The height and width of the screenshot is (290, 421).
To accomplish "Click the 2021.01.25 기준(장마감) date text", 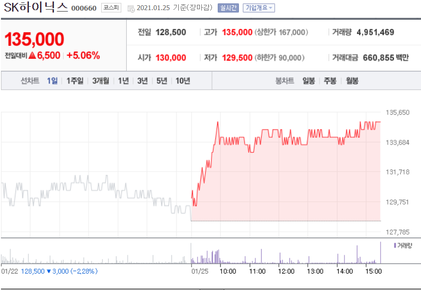I will pos(174,8).
